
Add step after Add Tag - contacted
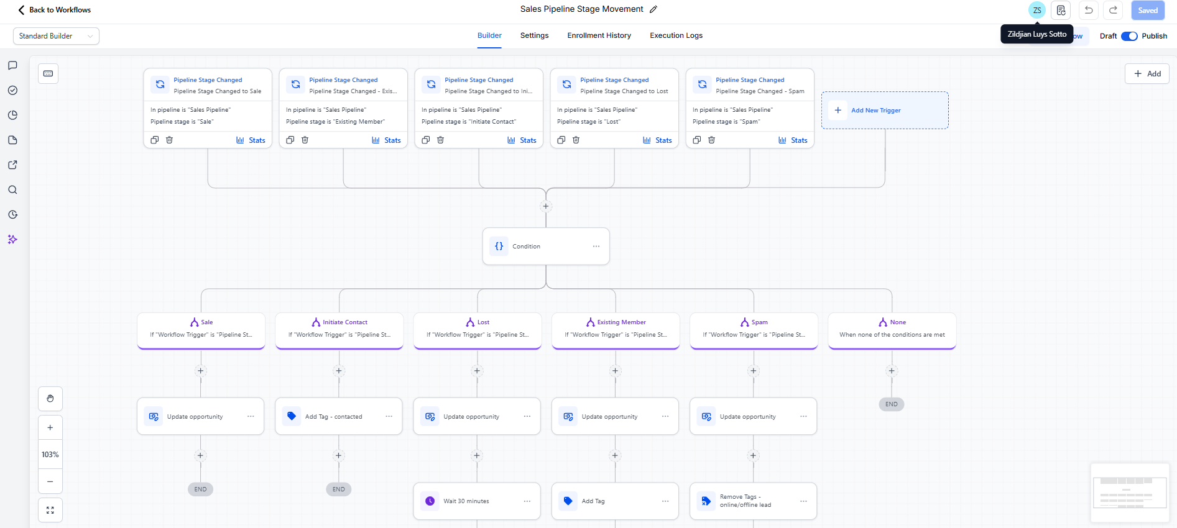click(339, 455)
